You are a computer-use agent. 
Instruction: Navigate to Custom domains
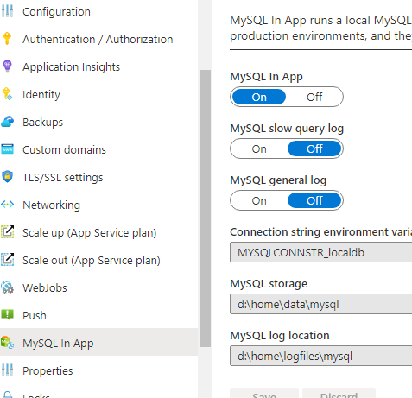click(64, 150)
